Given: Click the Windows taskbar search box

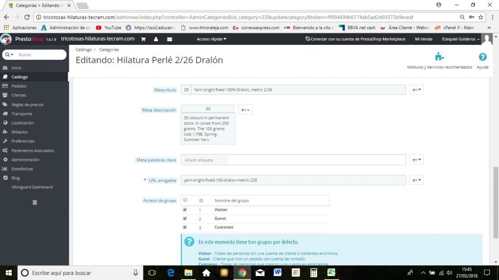Looking at the screenshot, I should click(x=80, y=273).
